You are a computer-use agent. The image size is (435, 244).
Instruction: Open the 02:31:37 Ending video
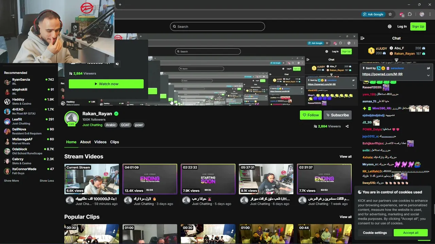[324, 179]
